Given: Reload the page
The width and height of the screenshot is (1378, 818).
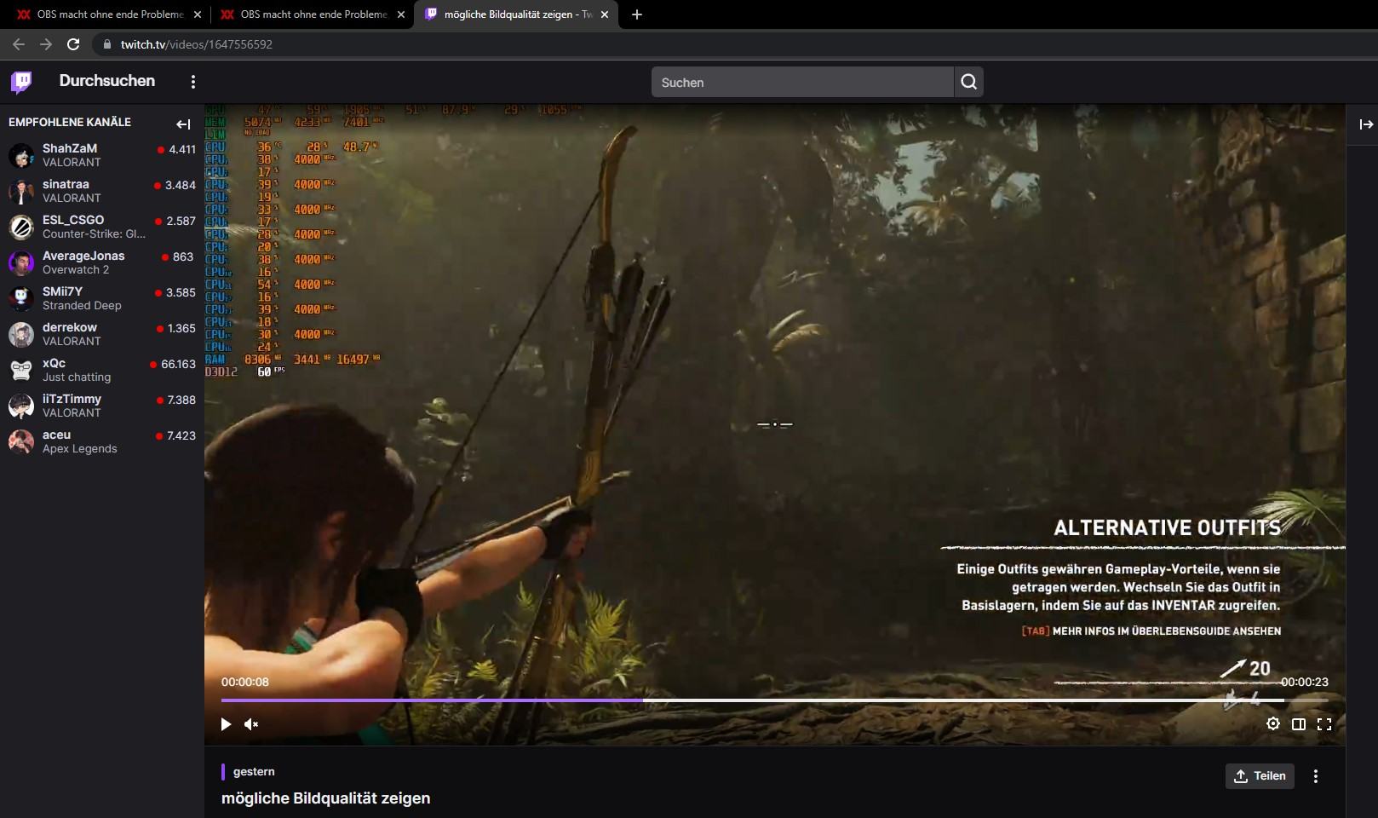Looking at the screenshot, I should (73, 44).
